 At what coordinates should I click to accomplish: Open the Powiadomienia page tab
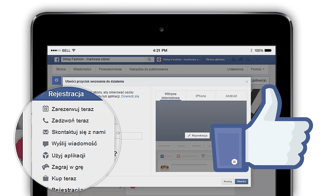[110, 69]
